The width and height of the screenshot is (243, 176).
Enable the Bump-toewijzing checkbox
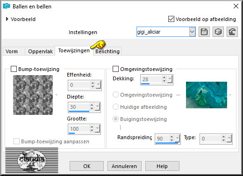[14, 69]
